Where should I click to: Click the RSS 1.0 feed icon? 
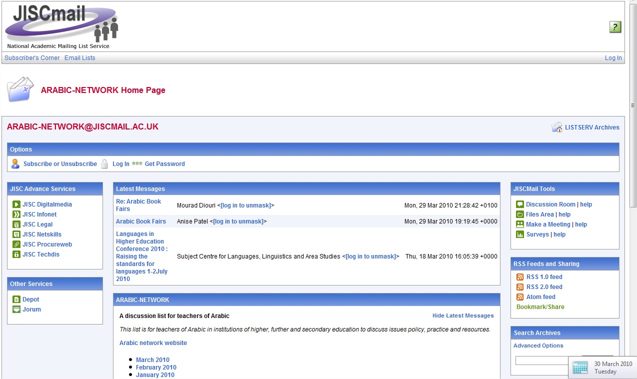click(520, 277)
